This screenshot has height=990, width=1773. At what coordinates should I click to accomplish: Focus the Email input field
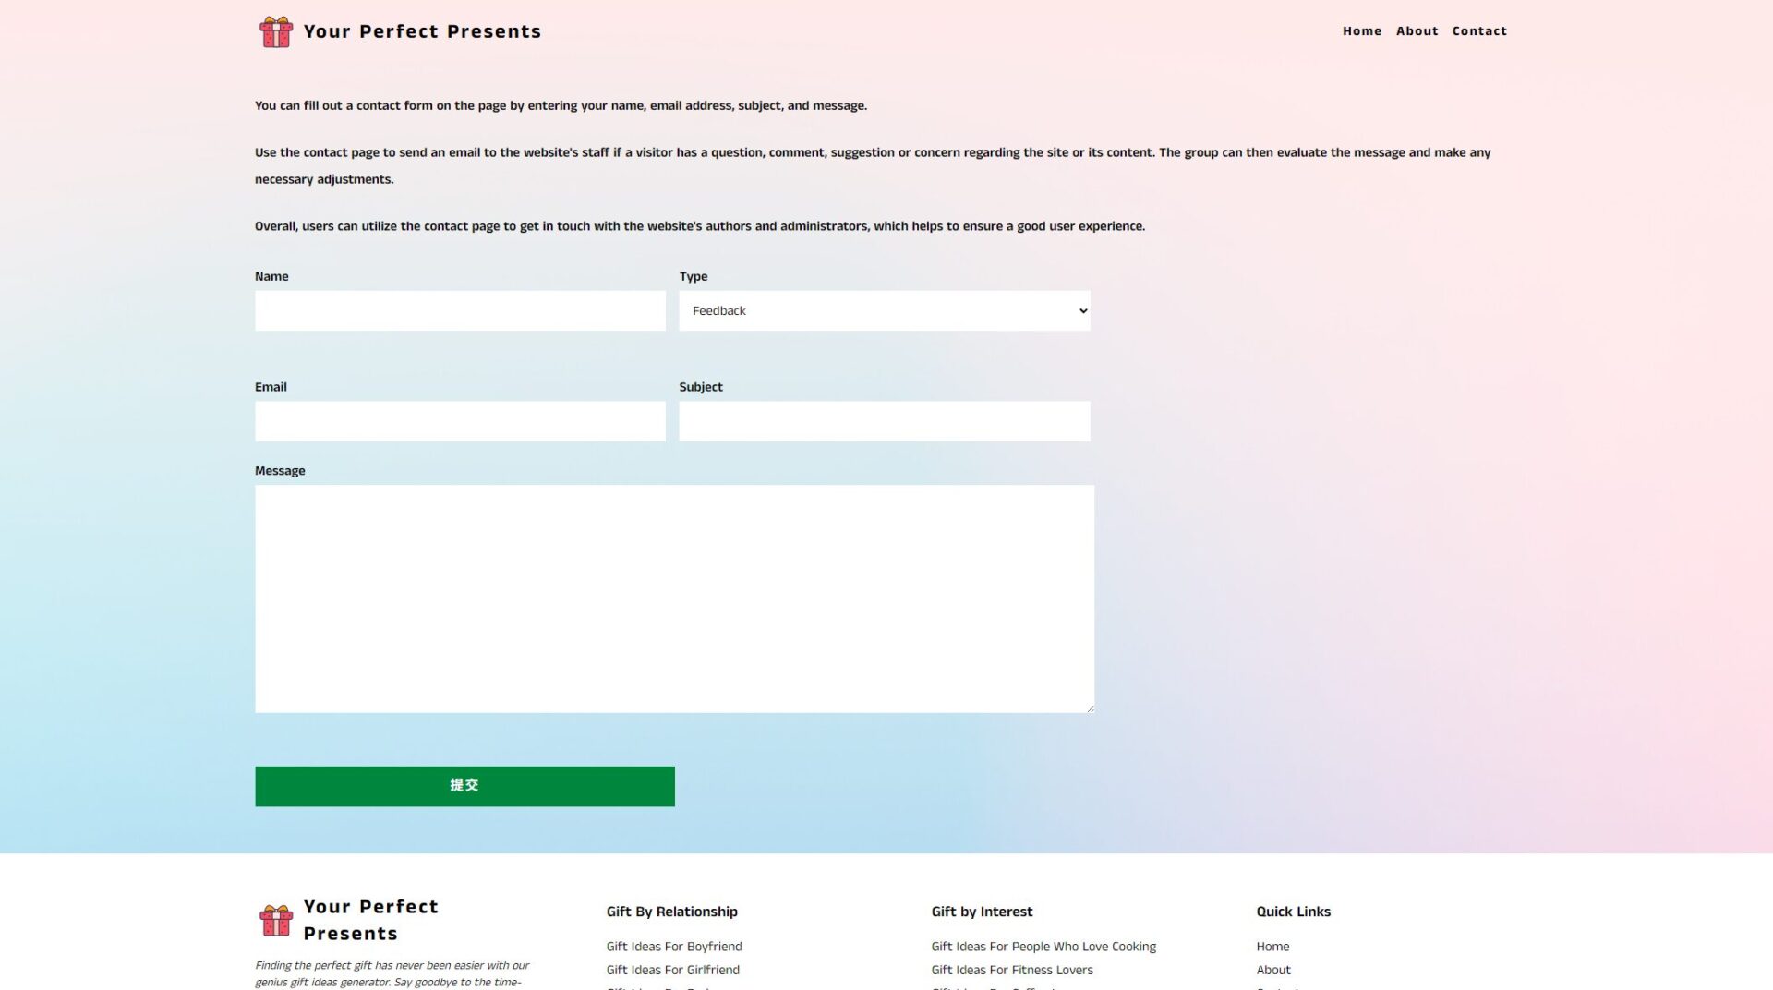click(x=460, y=421)
